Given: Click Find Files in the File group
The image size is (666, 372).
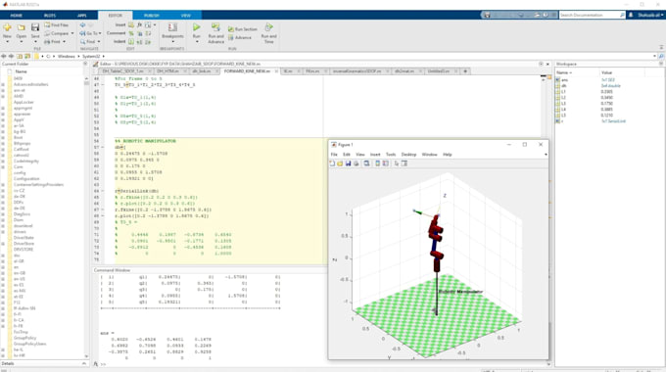Looking at the screenshot, I should (56, 25).
